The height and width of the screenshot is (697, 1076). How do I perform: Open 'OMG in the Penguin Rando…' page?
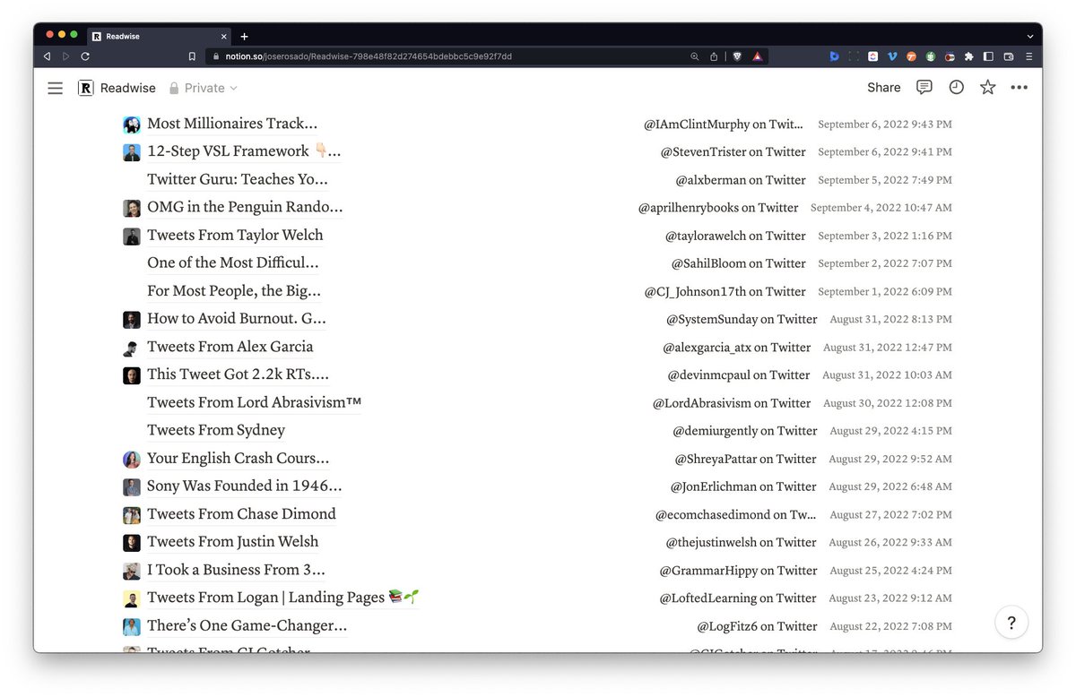point(245,207)
